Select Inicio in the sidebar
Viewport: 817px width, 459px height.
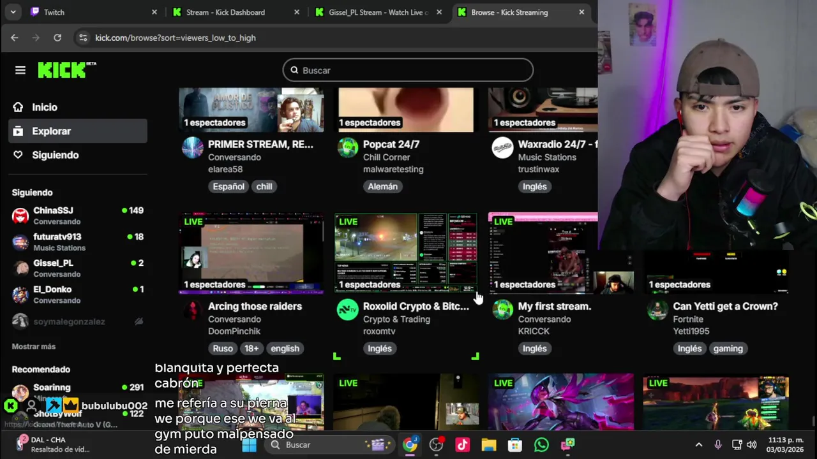78,107
